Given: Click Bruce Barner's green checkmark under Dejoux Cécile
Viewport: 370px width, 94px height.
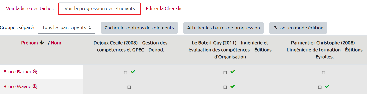Looking at the screenshot, I should point(133,72).
